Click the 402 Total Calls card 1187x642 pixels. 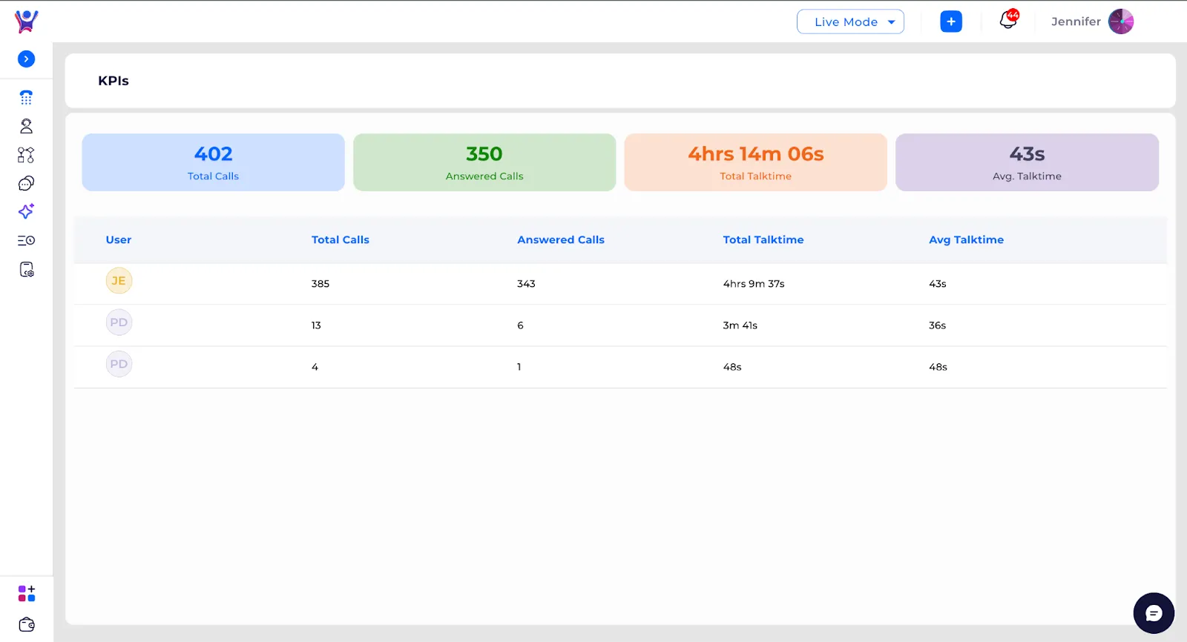coord(214,162)
